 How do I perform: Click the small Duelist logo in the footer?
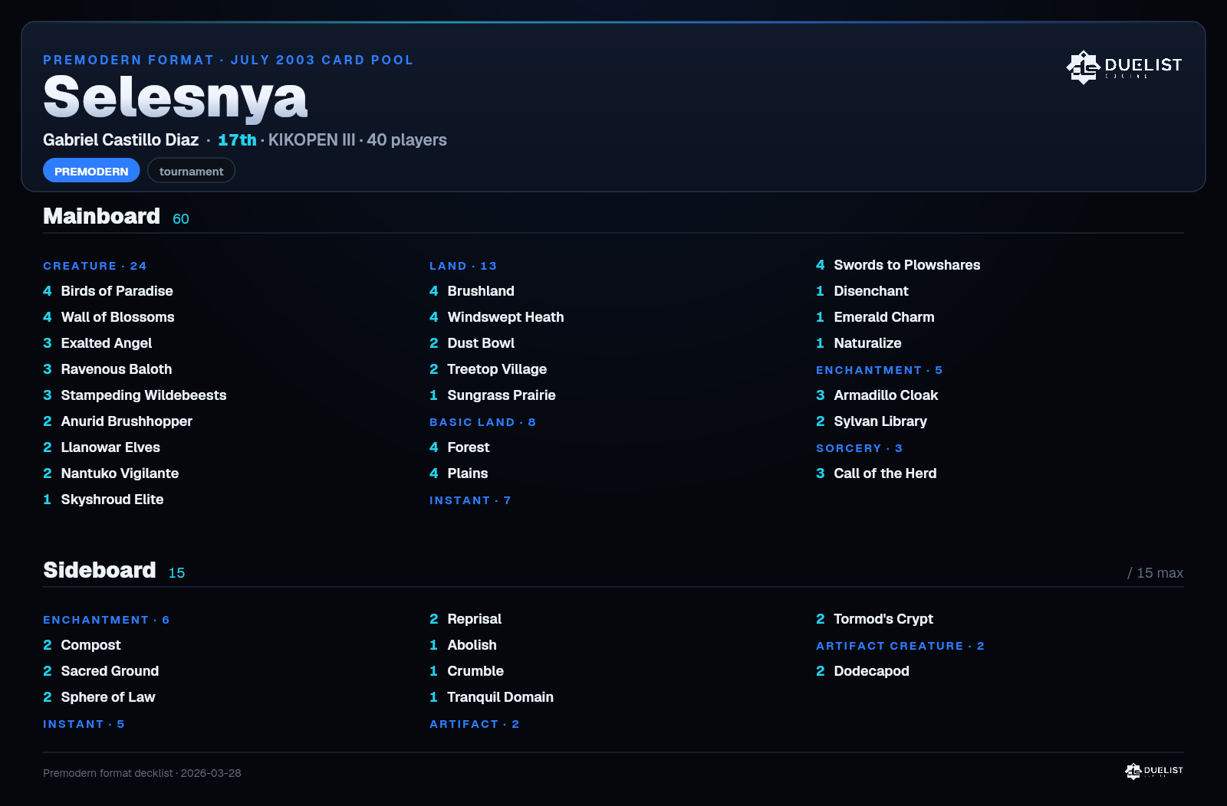1154,771
